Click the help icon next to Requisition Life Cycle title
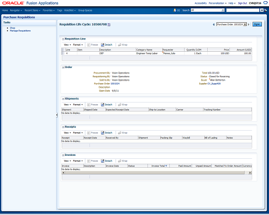 109,25
